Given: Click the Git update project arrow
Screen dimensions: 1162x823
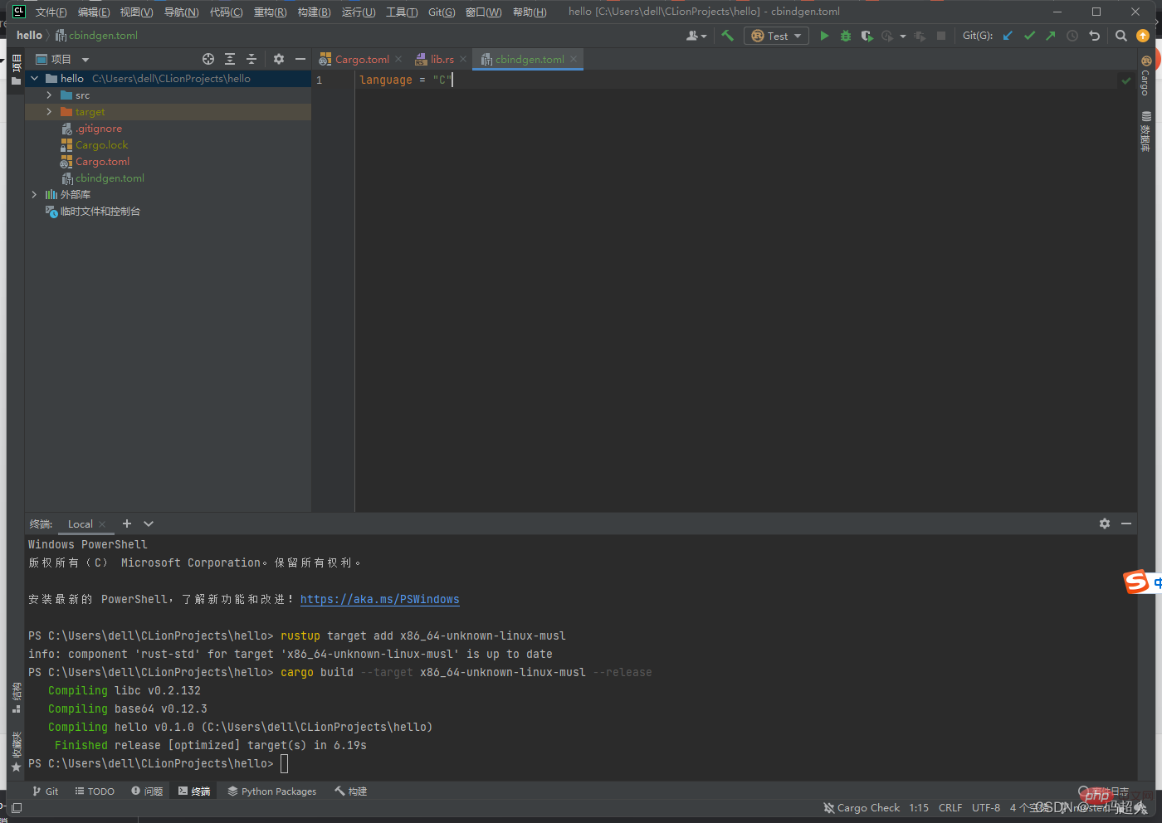Looking at the screenshot, I should click(x=1008, y=36).
